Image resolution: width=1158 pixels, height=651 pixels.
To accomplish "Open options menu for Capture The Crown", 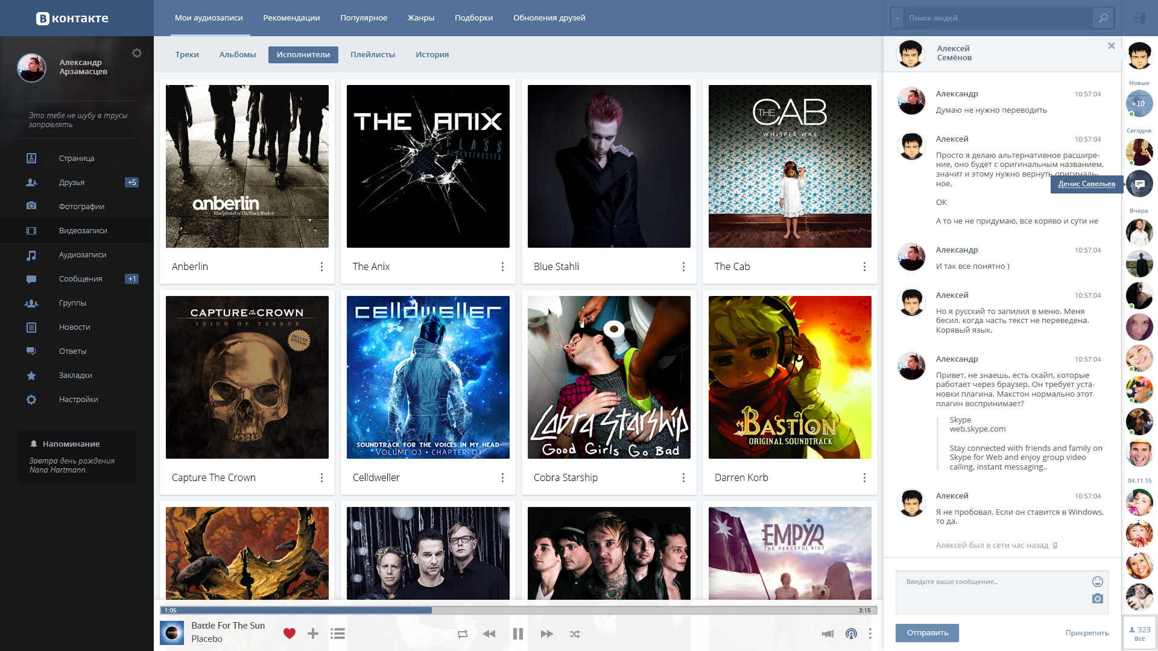I will tap(321, 477).
